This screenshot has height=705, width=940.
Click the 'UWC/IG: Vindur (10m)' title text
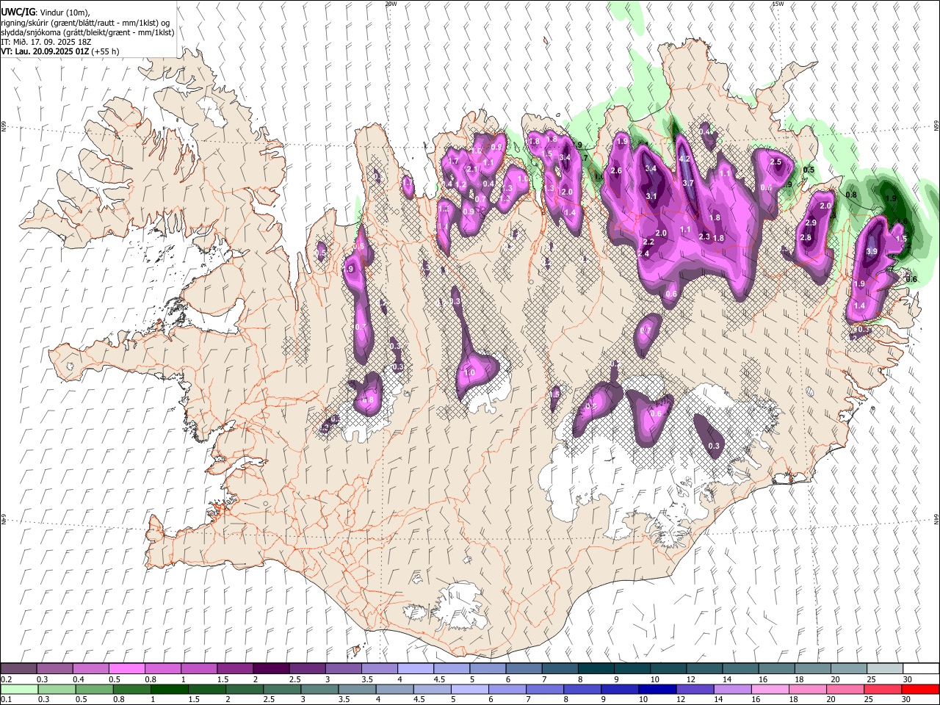pos(46,12)
